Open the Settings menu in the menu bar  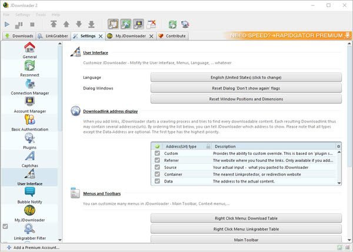pos(23,14)
